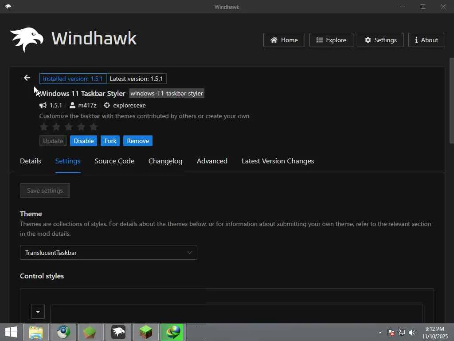Screen dimensions: 454x341
Task: Switch to the Source Code tab
Action: 114,161
